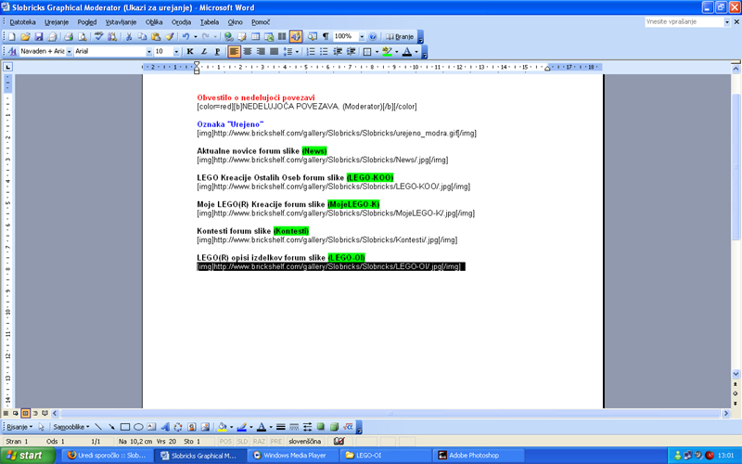Image resolution: width=742 pixels, height=464 pixels.
Task: Switch to Adobe Photoshop in taskbar
Action: (478, 455)
